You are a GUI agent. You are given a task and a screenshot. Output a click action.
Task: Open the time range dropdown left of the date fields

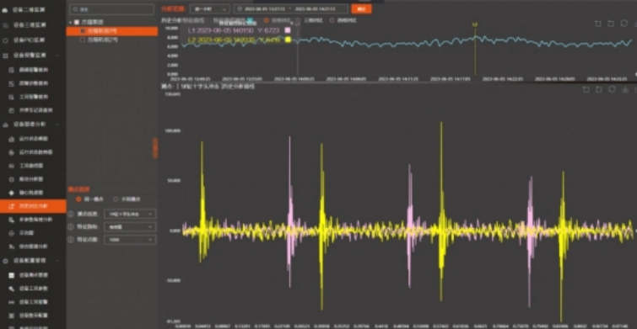tap(209, 9)
